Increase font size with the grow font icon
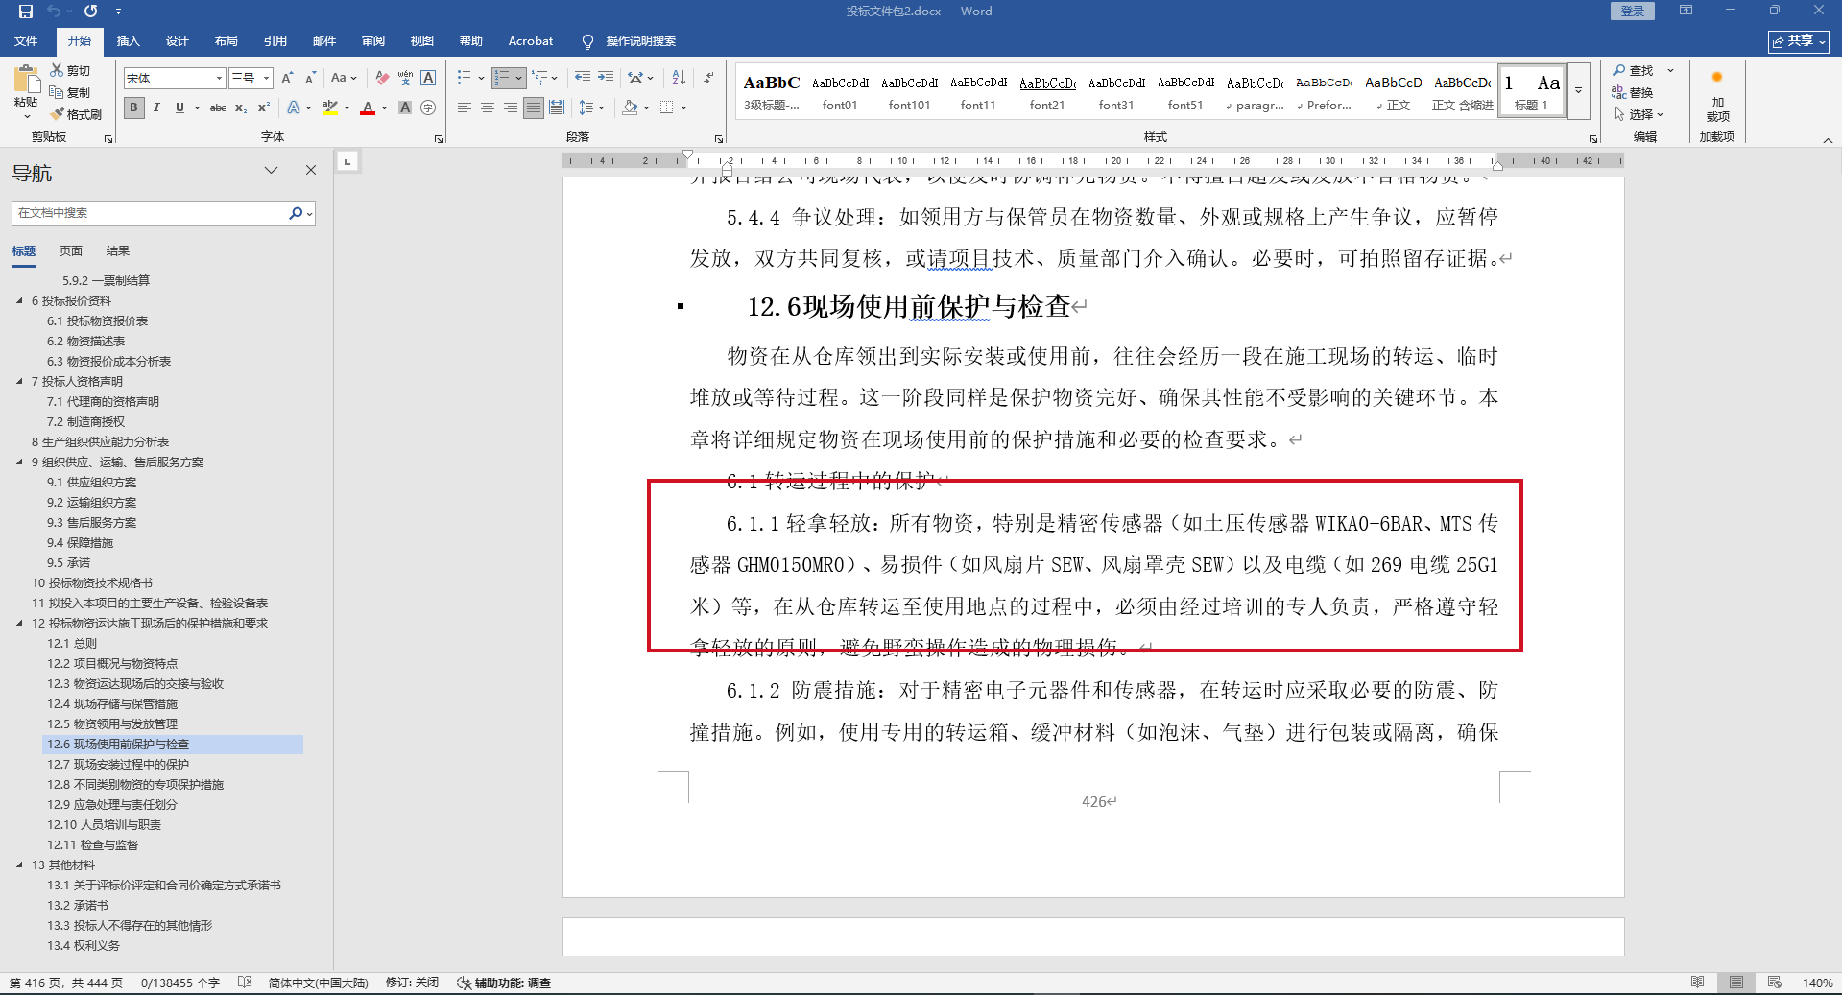The height and width of the screenshot is (995, 1842). pyautogui.click(x=287, y=78)
